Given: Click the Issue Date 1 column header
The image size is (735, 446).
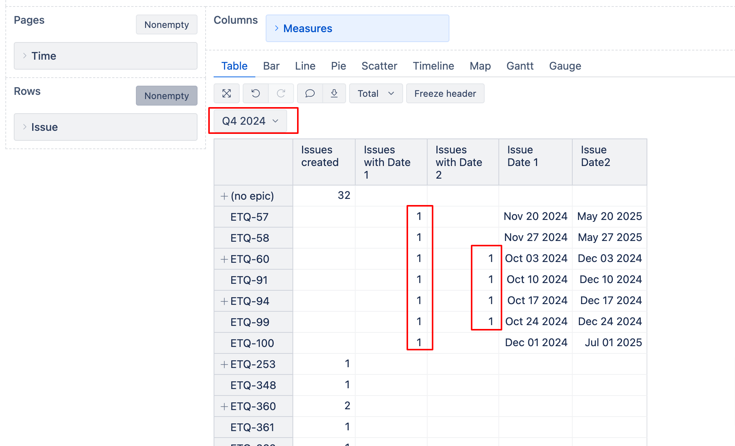Looking at the screenshot, I should coord(535,162).
